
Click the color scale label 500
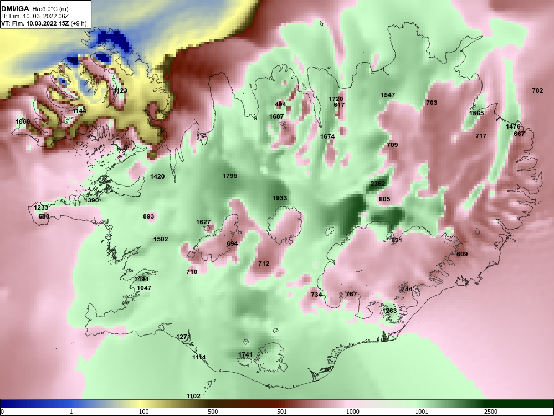point(213,412)
